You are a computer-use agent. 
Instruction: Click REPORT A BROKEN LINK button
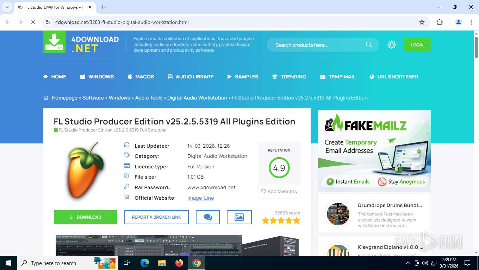tap(156, 217)
